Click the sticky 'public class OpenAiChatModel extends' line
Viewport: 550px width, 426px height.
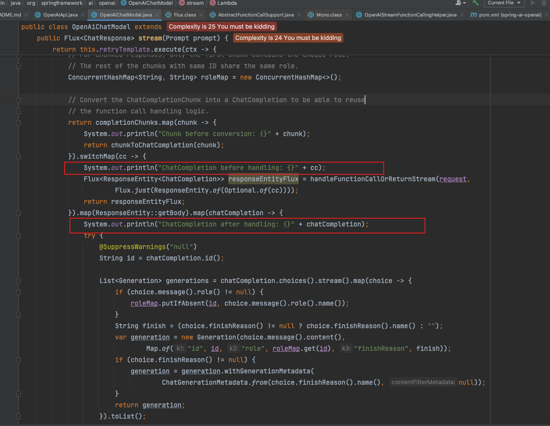coord(91,27)
